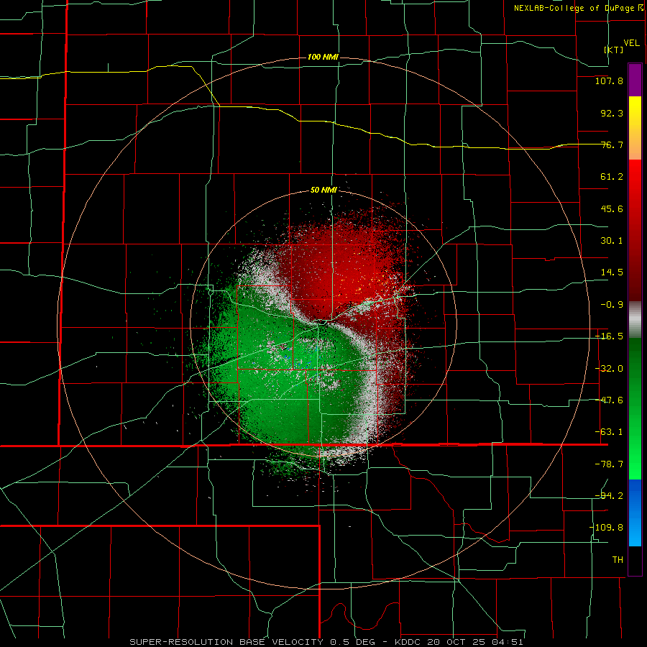Viewport: 647px width, 647px height.
Task: Click the 76.7 velocity scale value
Action: click(x=612, y=144)
